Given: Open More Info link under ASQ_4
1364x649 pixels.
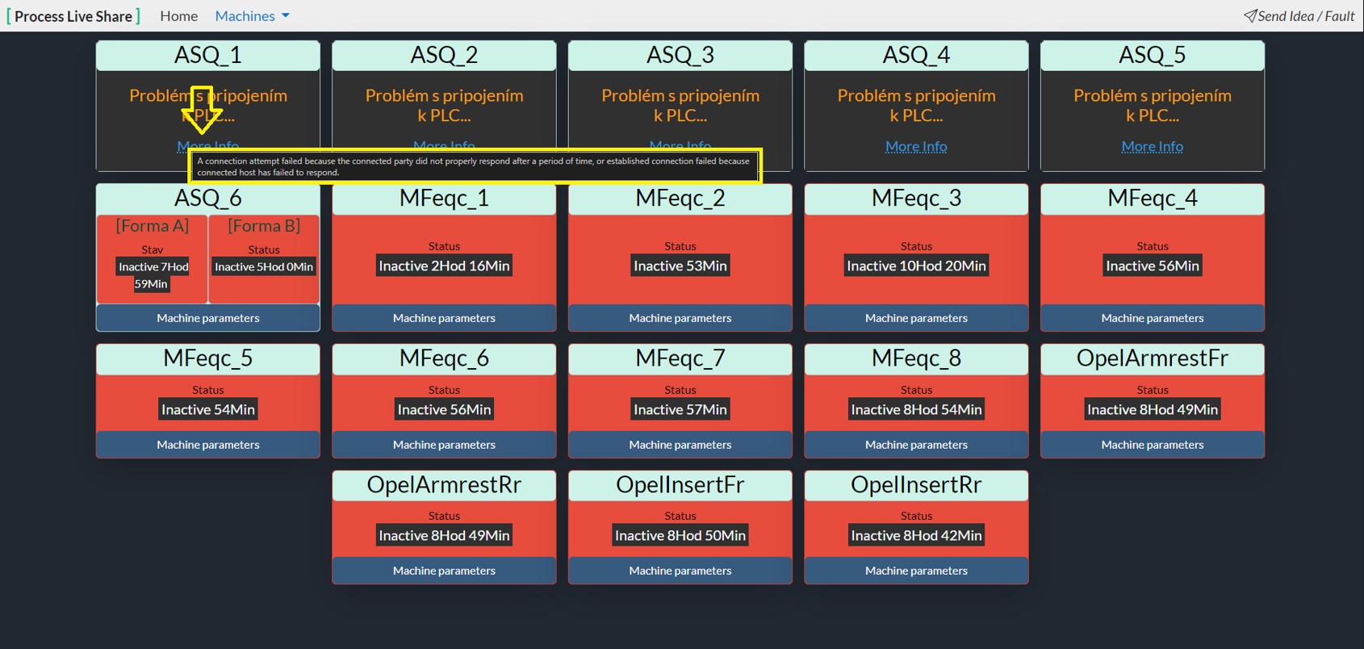Looking at the screenshot, I should (x=916, y=146).
